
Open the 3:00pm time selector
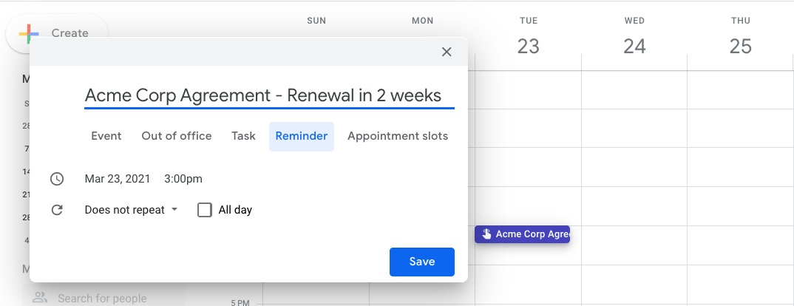183,179
